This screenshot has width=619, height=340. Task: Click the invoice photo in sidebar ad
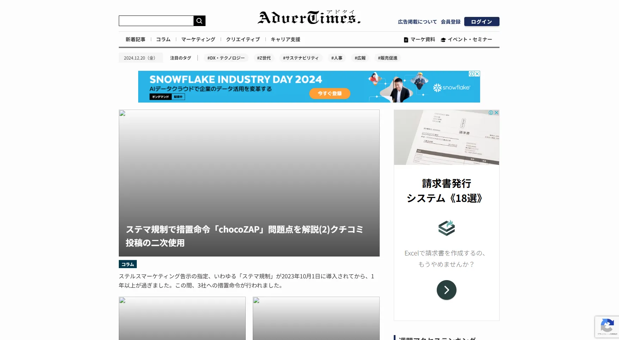pyautogui.click(x=447, y=137)
